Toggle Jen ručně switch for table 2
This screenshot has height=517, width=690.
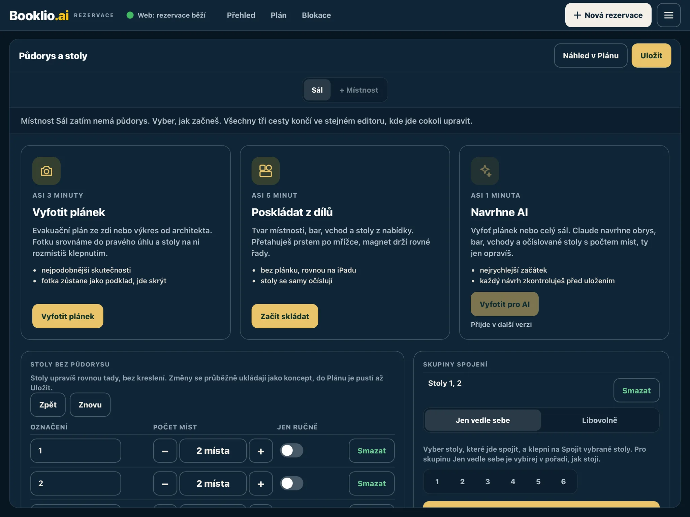click(x=292, y=483)
